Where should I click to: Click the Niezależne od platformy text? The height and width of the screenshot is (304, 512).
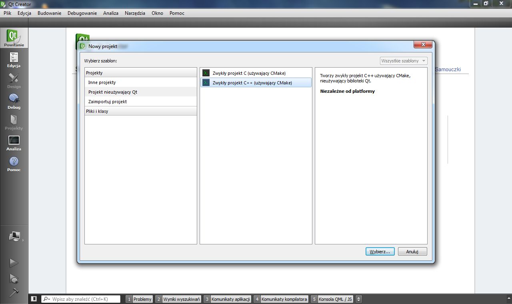[x=347, y=91]
